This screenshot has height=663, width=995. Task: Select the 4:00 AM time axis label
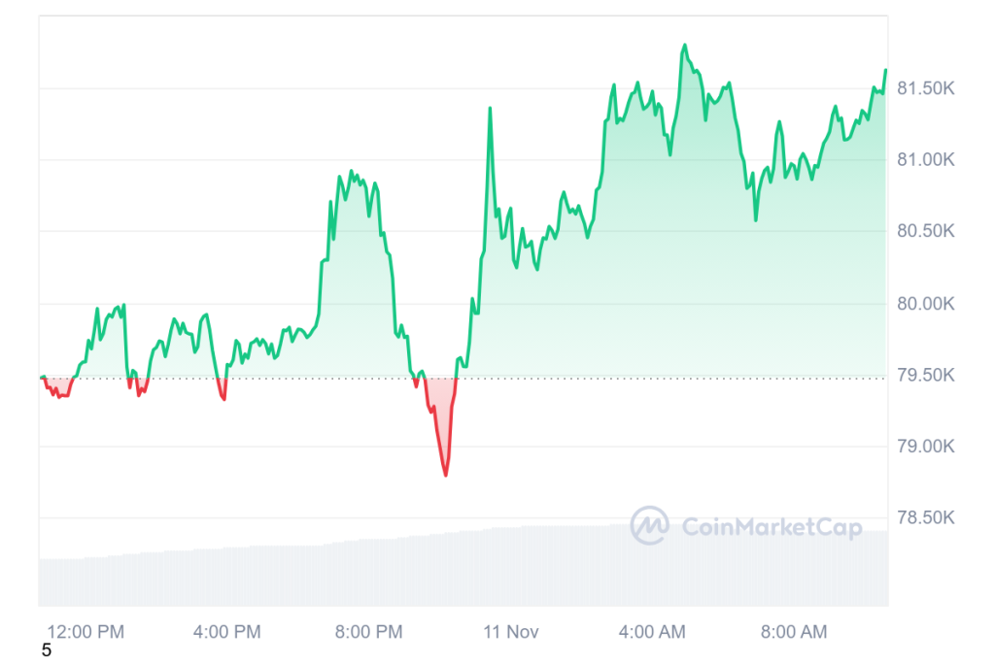click(652, 632)
